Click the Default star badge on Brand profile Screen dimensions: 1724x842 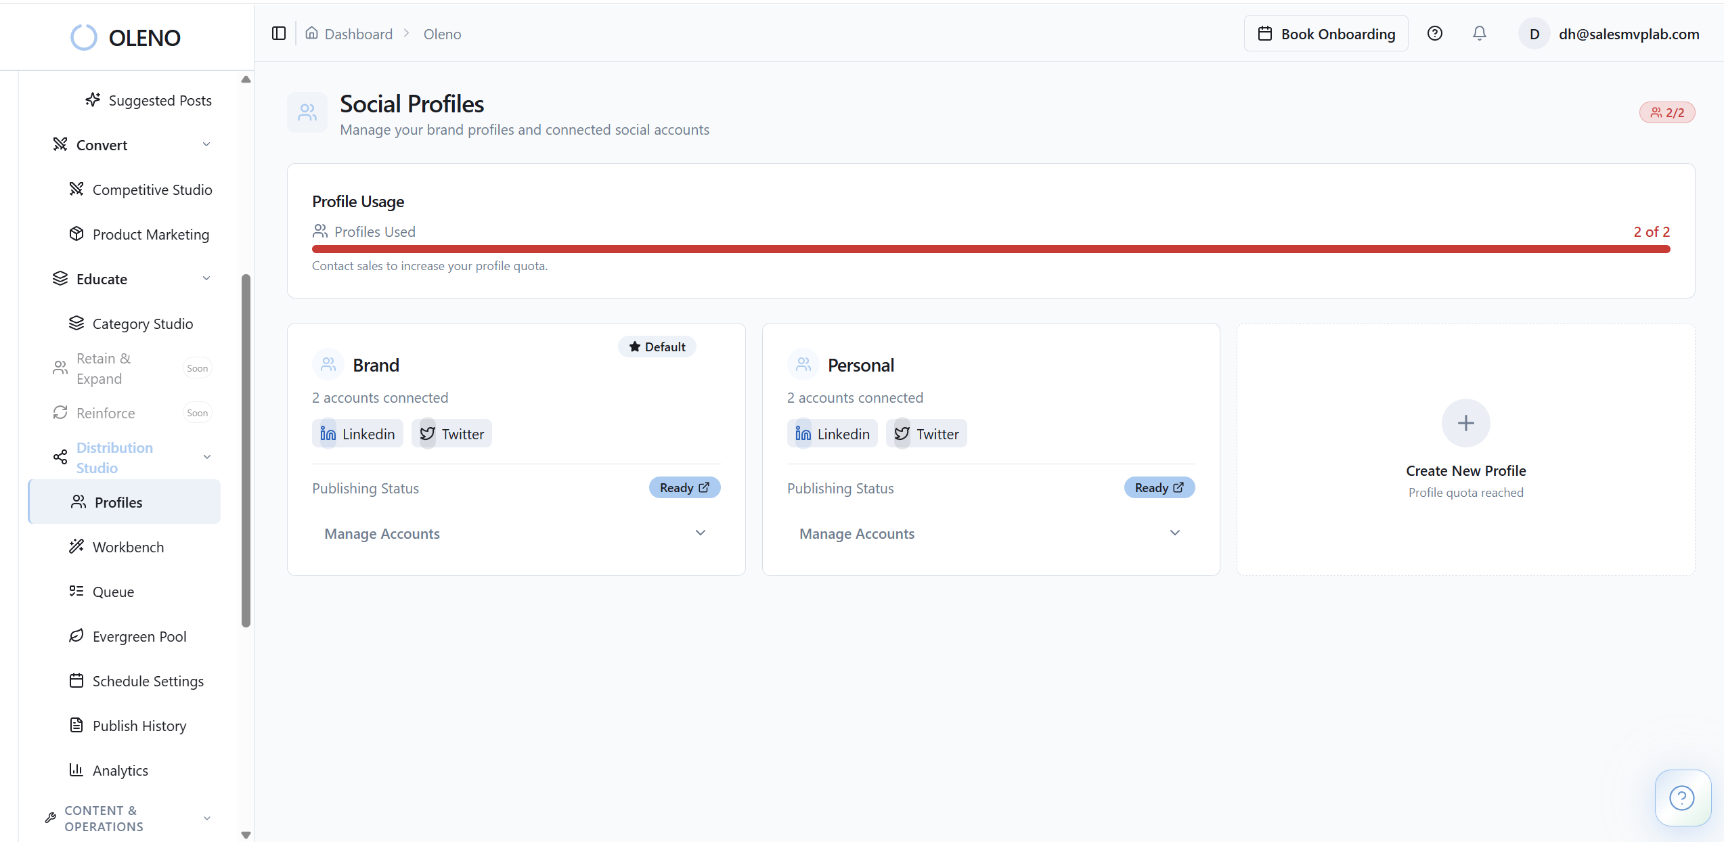656,347
